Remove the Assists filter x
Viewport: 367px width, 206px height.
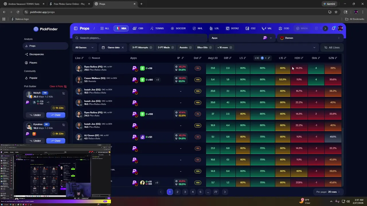point(190,47)
